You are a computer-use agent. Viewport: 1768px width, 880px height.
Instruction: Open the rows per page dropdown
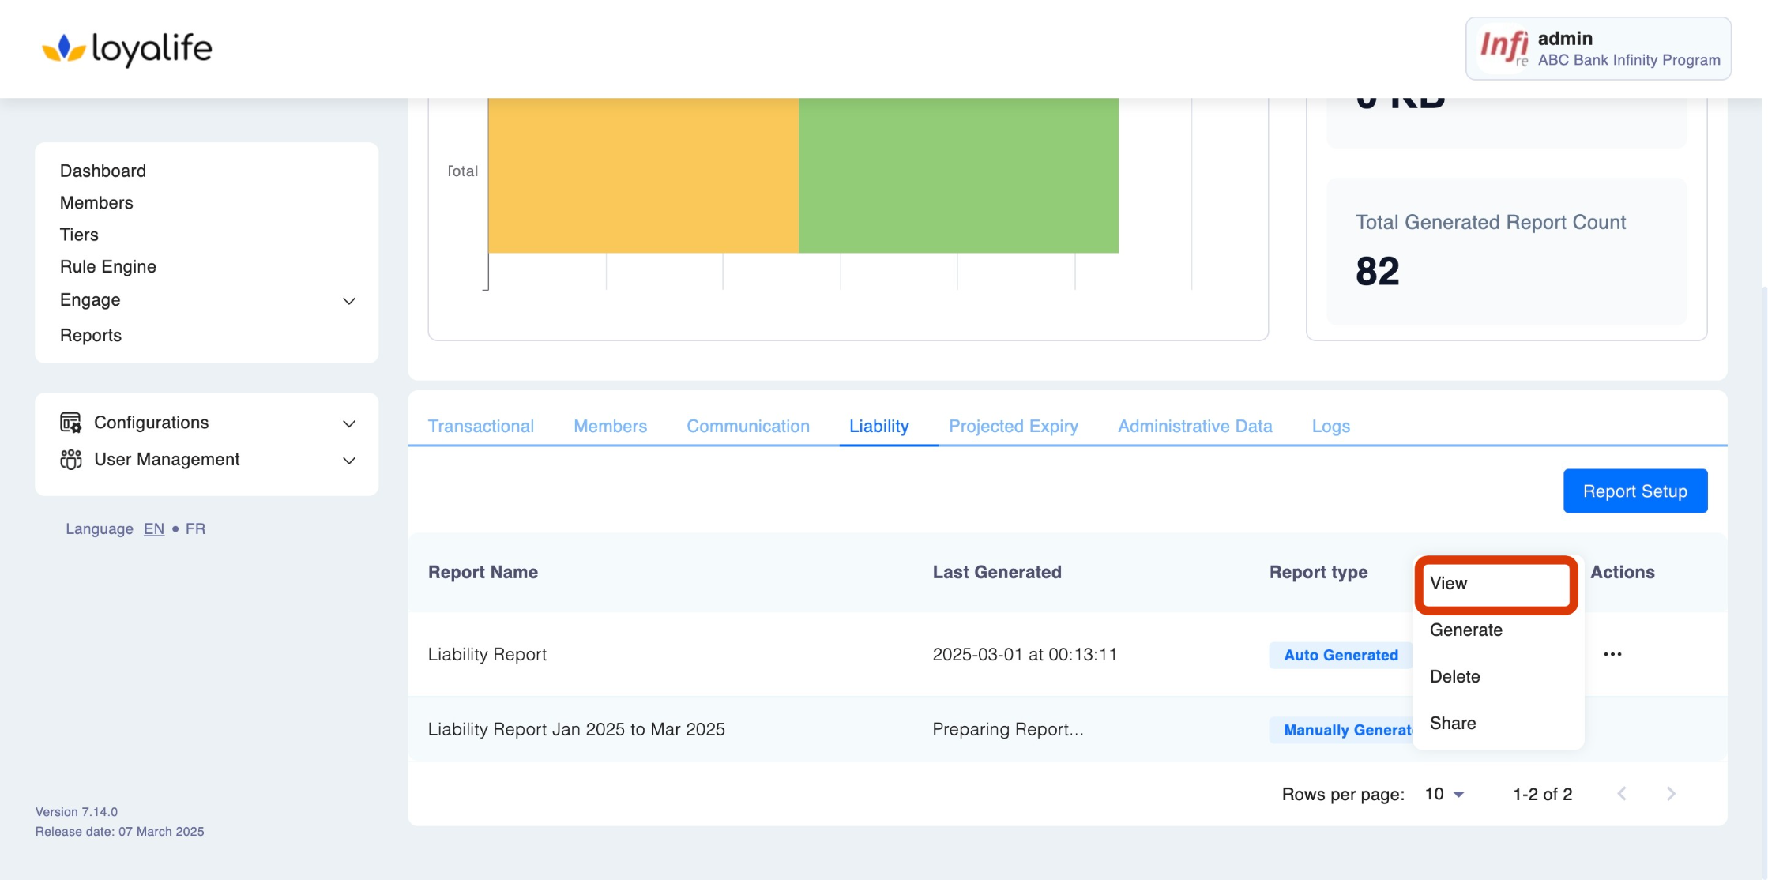pyautogui.click(x=1445, y=794)
